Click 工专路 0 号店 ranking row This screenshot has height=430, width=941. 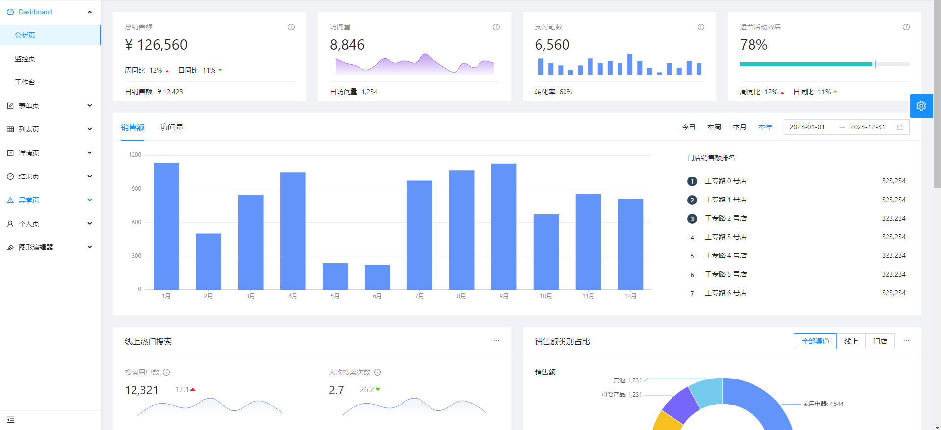tap(796, 181)
